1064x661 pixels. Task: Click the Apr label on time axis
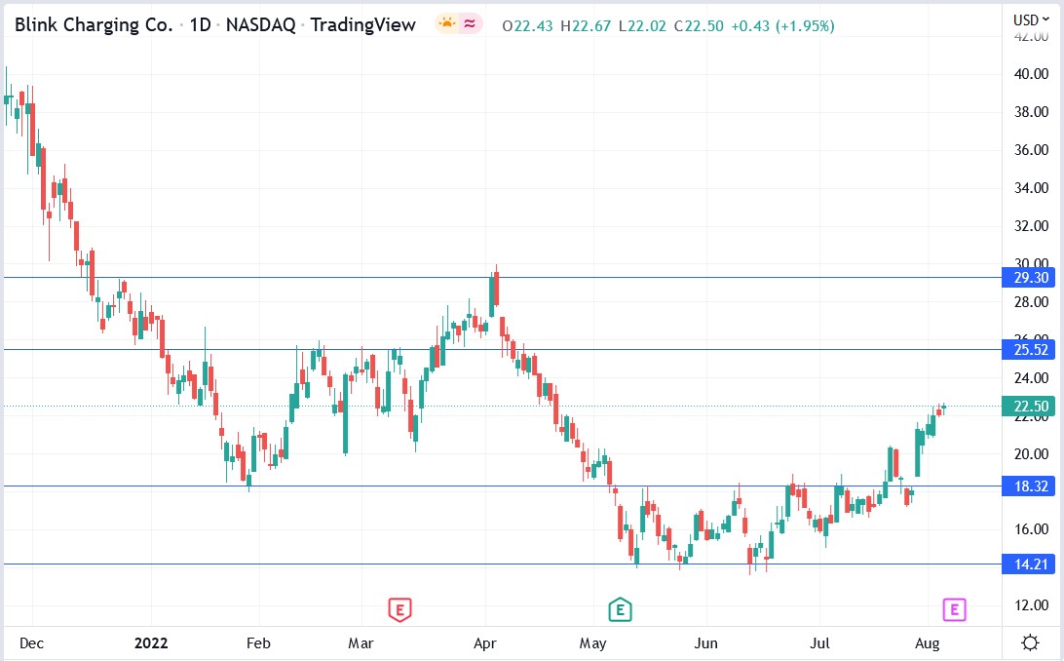[x=484, y=643]
